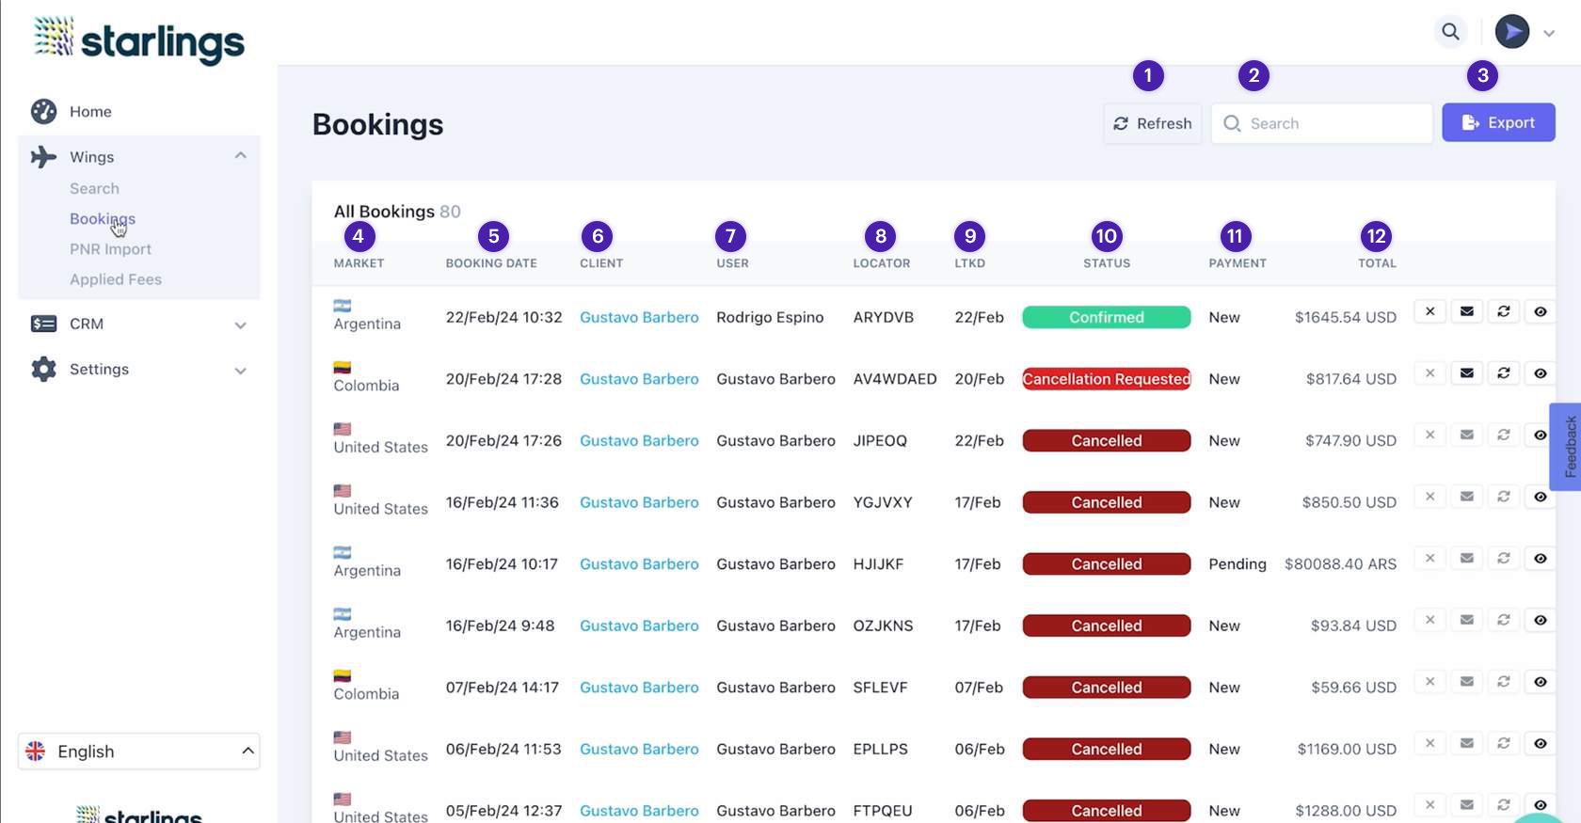Open user avatar profile icon
The image size is (1581, 823).
tap(1511, 32)
